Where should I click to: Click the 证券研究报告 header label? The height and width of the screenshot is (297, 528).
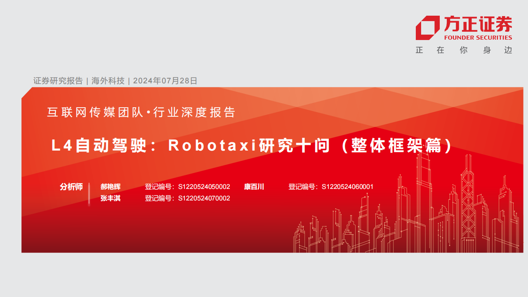click(x=58, y=81)
